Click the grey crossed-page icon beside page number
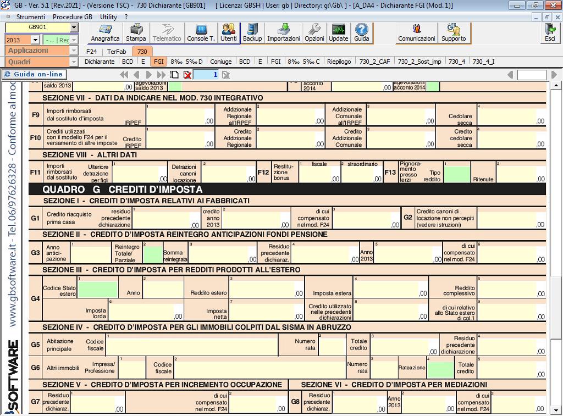Viewport: 563px width, 416px height. point(225,75)
